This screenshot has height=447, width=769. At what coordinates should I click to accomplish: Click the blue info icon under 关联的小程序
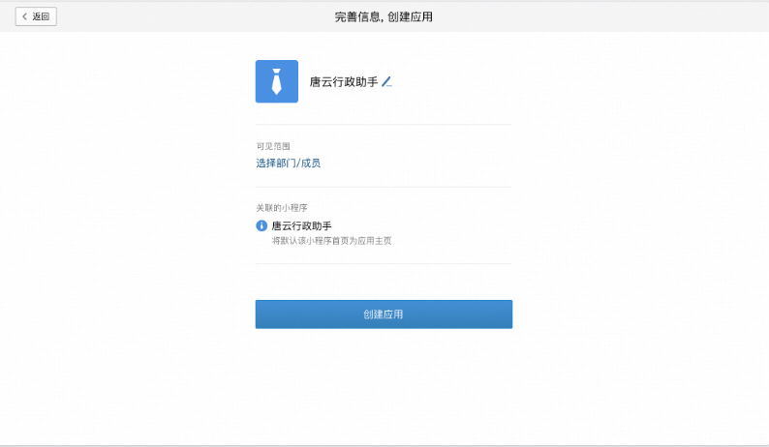[x=261, y=225]
